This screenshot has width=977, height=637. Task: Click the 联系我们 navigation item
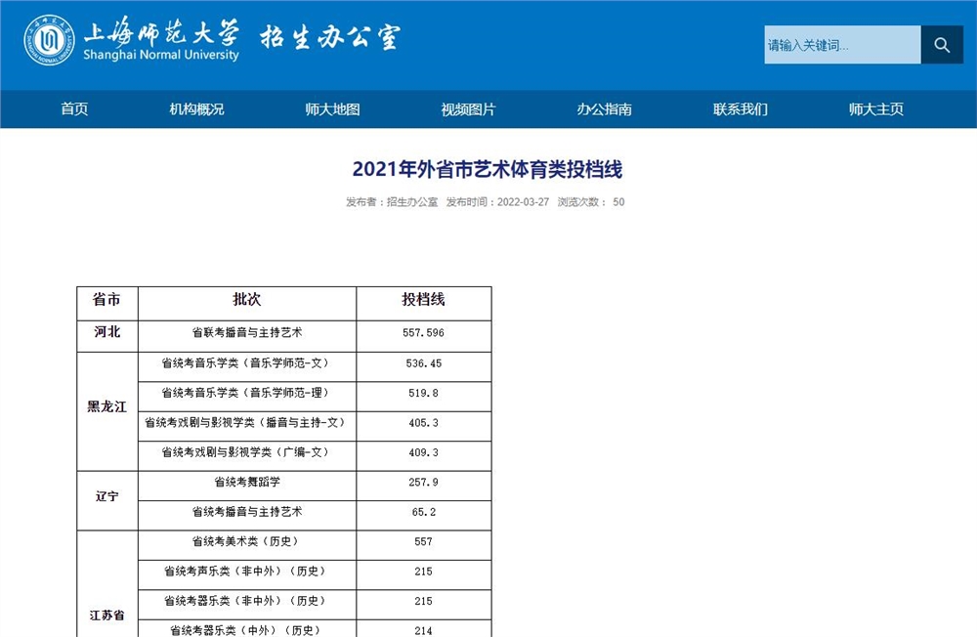(x=741, y=109)
